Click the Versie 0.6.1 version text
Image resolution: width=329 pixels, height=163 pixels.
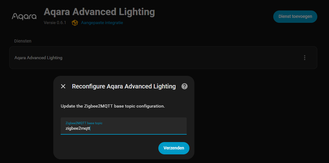coord(55,23)
